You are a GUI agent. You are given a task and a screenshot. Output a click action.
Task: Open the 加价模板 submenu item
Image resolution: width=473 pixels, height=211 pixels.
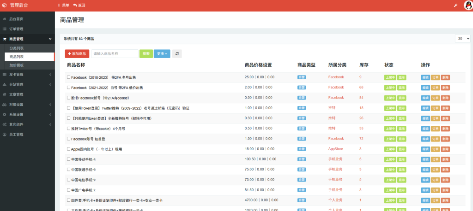tap(17, 65)
